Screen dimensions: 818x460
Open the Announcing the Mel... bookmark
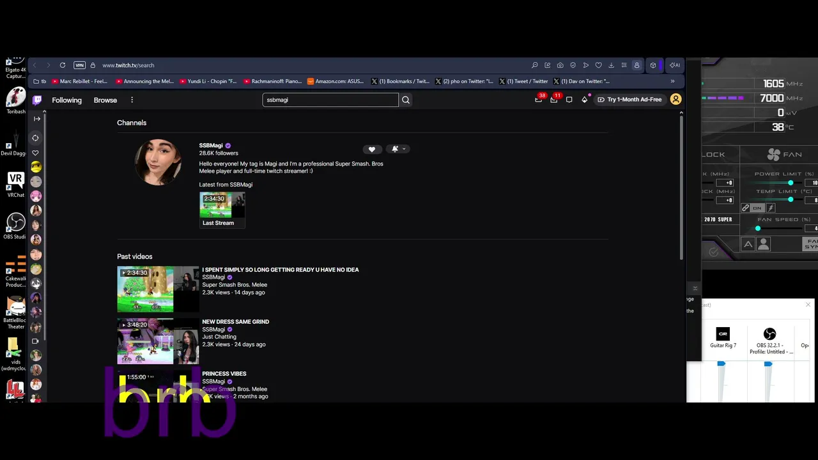click(144, 81)
